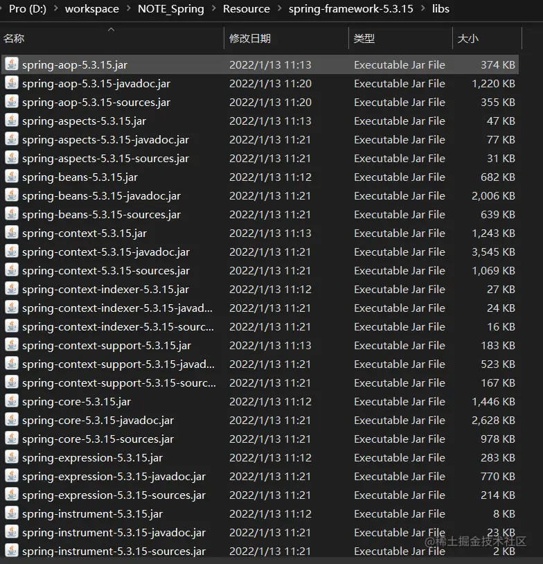The width and height of the screenshot is (543, 564).
Task: Click the jar icon of spring-context-5.3.15.jar
Action: tap(12, 233)
